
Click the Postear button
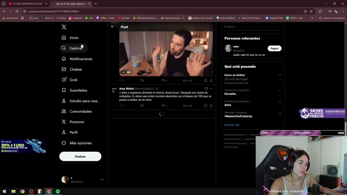(x=80, y=157)
